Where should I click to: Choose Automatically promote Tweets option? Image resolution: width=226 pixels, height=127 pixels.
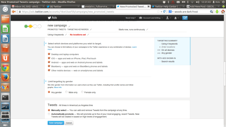[x=49, y=114]
